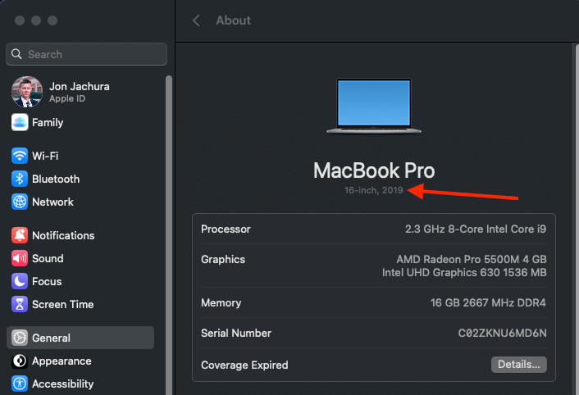This screenshot has height=395, width=579.
Task: Click the MacBook Pro laptop image
Action: pos(373,105)
